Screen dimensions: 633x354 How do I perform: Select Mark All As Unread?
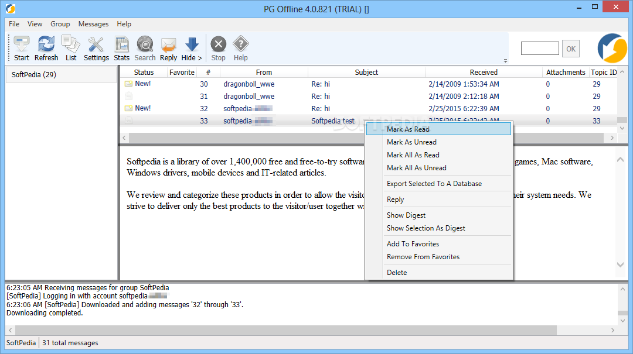(438, 168)
